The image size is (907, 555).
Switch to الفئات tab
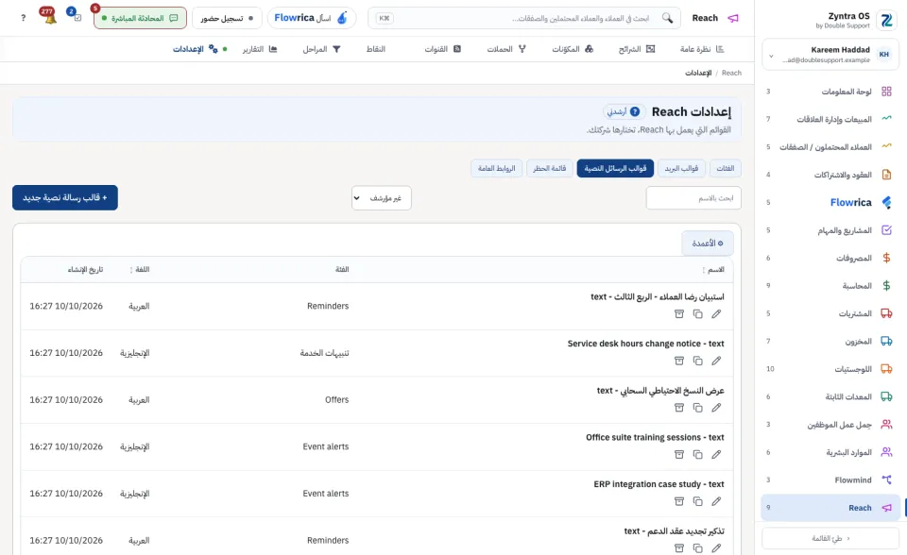tap(726, 168)
